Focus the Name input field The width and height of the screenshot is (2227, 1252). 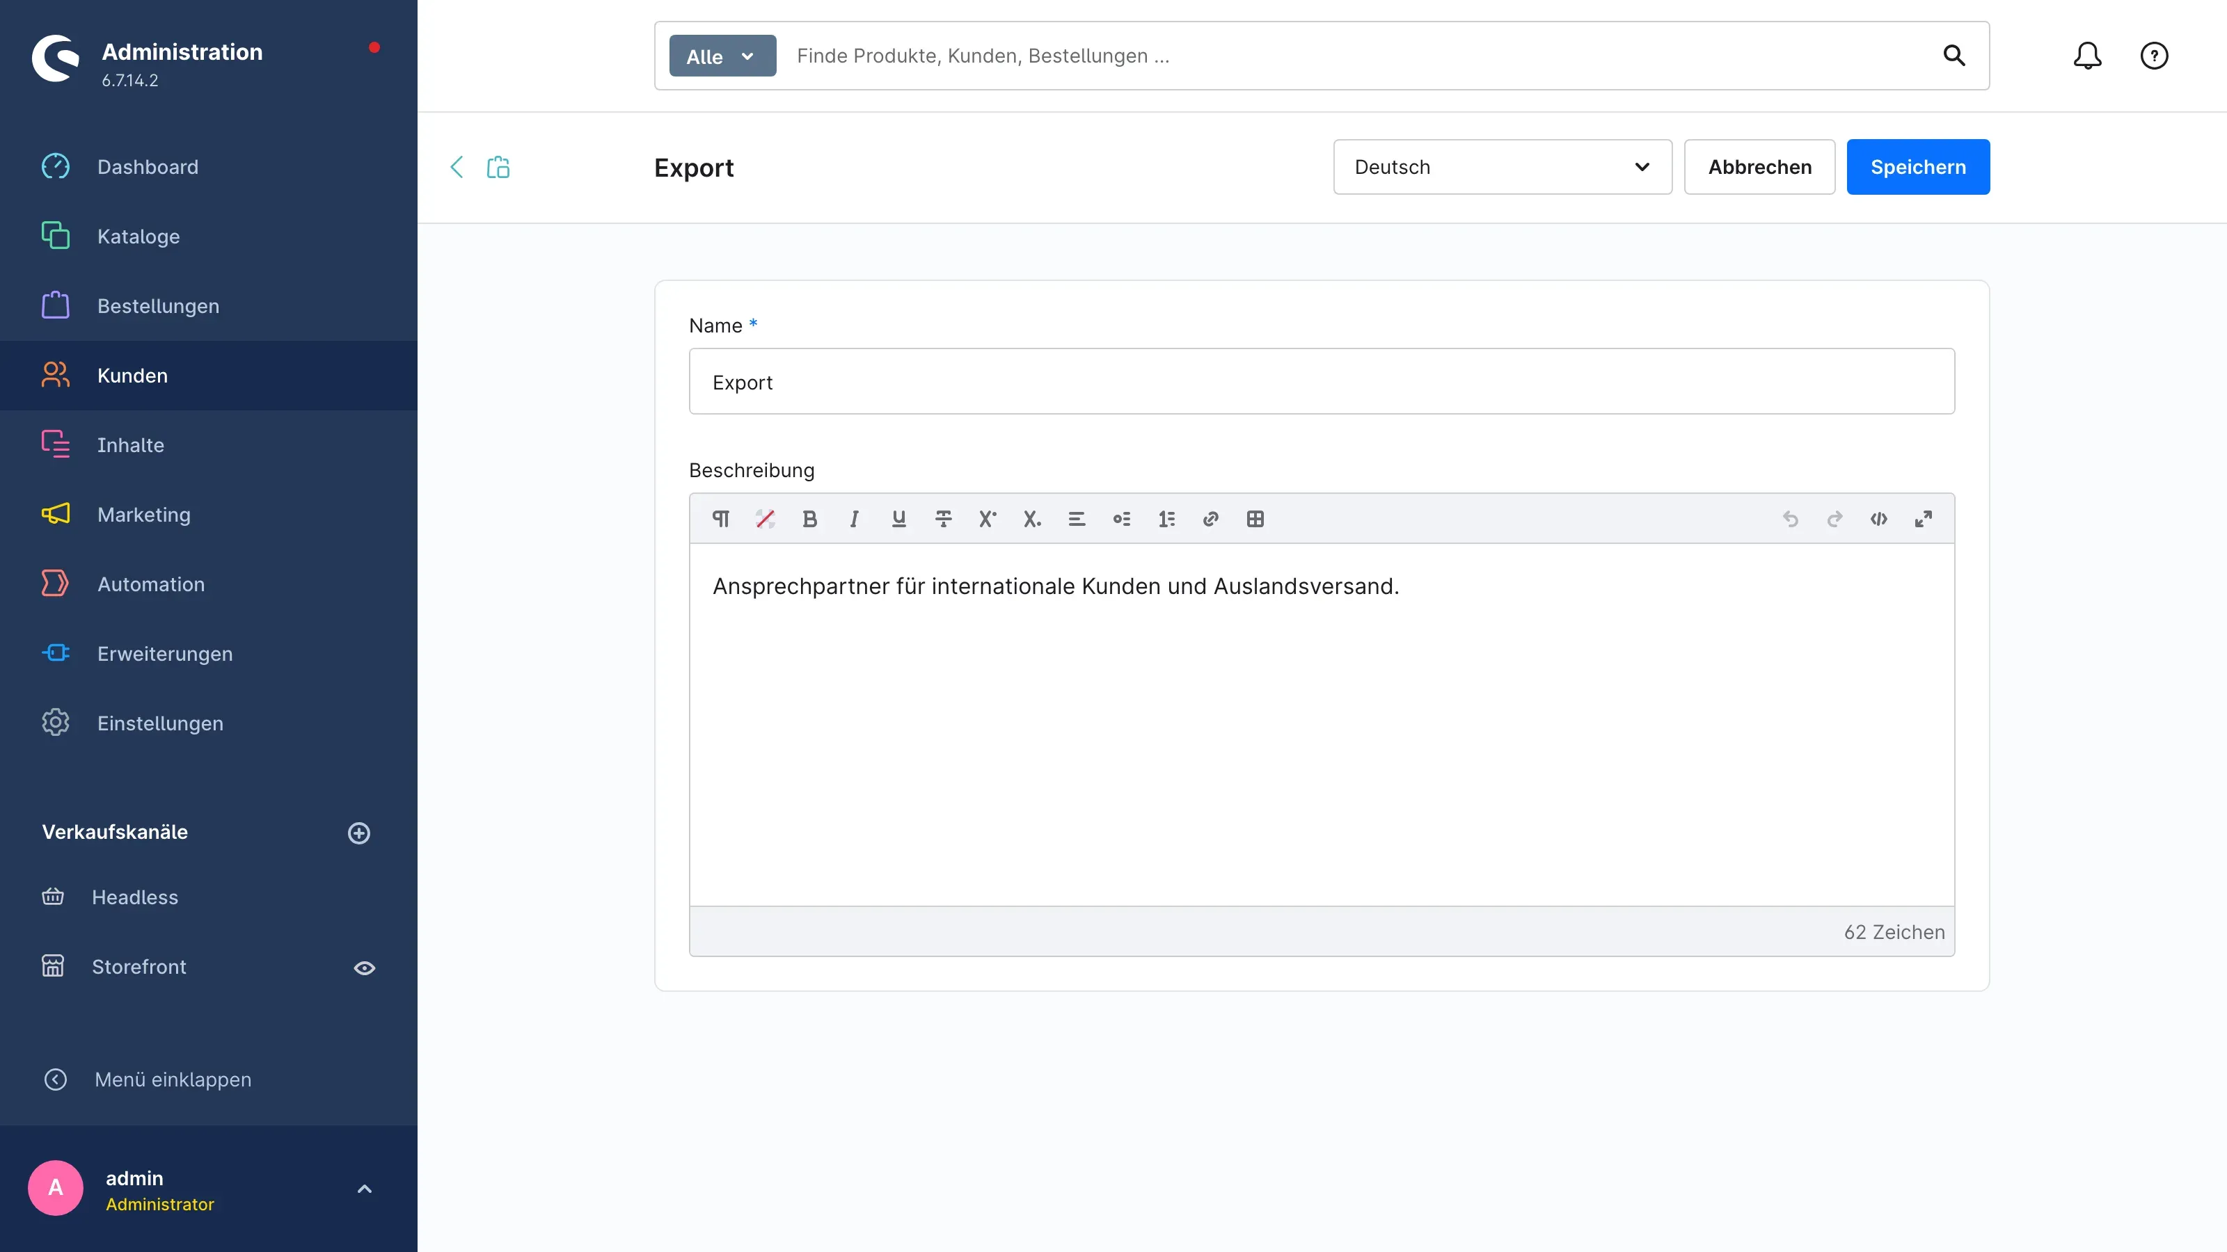point(1321,381)
